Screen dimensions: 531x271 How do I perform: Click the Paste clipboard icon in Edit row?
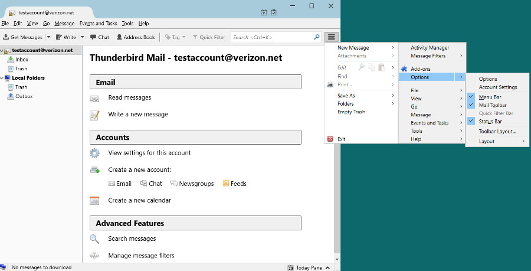coord(382,67)
